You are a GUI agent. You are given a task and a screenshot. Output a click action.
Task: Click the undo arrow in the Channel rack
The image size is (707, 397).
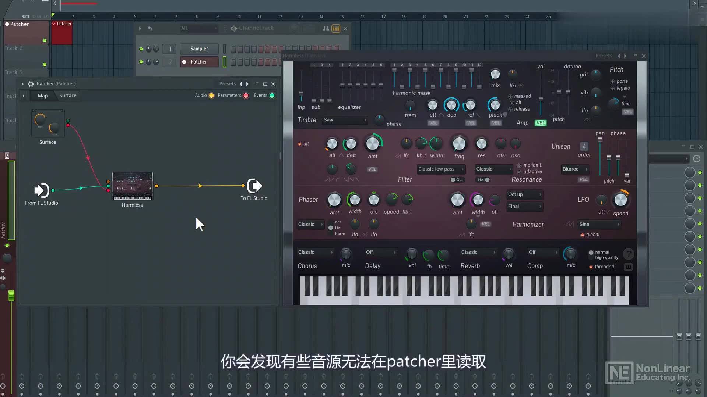(x=150, y=28)
